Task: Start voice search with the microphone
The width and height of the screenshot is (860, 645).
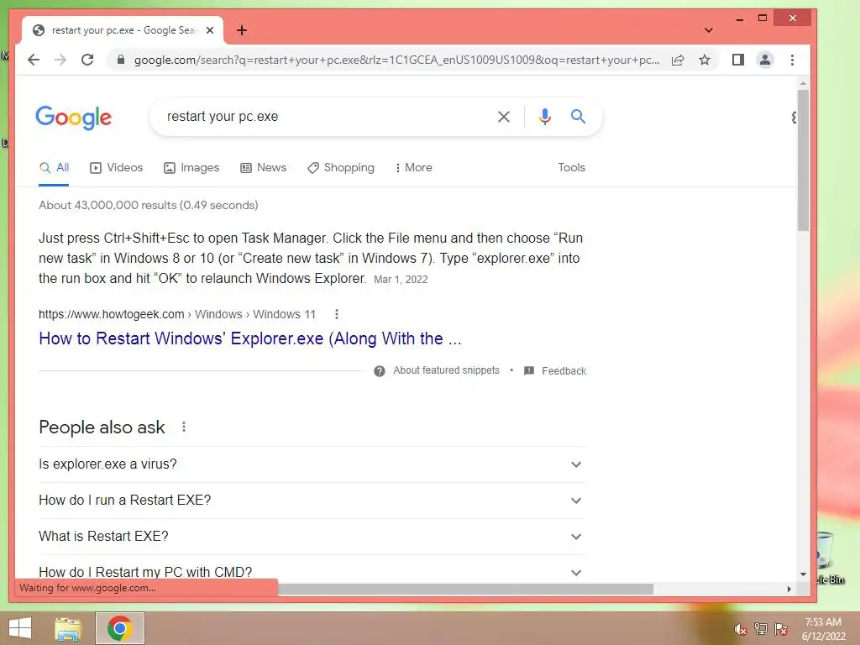Action: pos(544,116)
